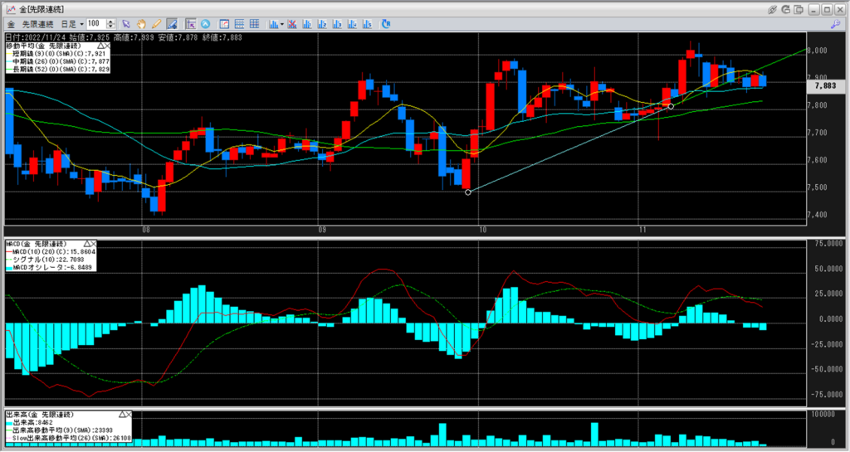Close the 出来高 legend box
Image resolution: width=850 pixels, height=452 pixels.
click(129, 414)
